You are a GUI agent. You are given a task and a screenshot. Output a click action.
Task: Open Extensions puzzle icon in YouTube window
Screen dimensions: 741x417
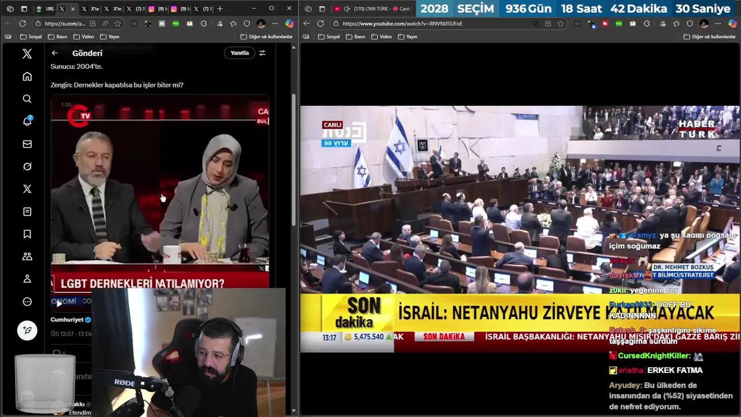click(x=647, y=24)
